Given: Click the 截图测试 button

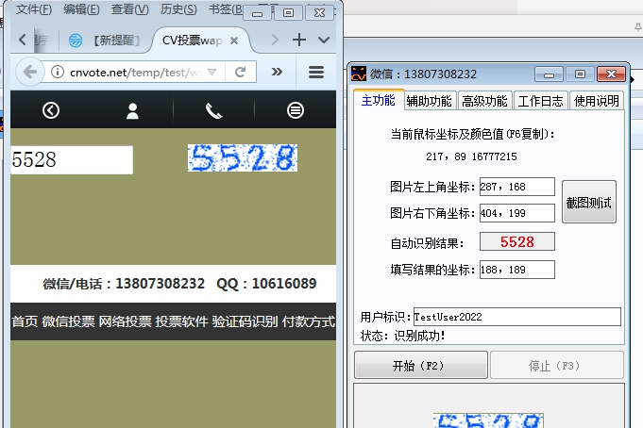Looking at the screenshot, I should [x=589, y=202].
